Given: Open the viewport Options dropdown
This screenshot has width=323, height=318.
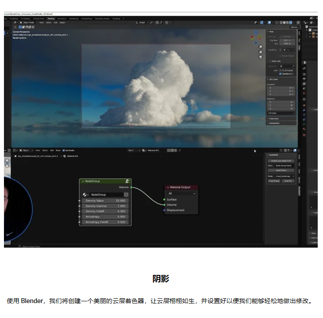Looking at the screenshot, I should 295,27.
